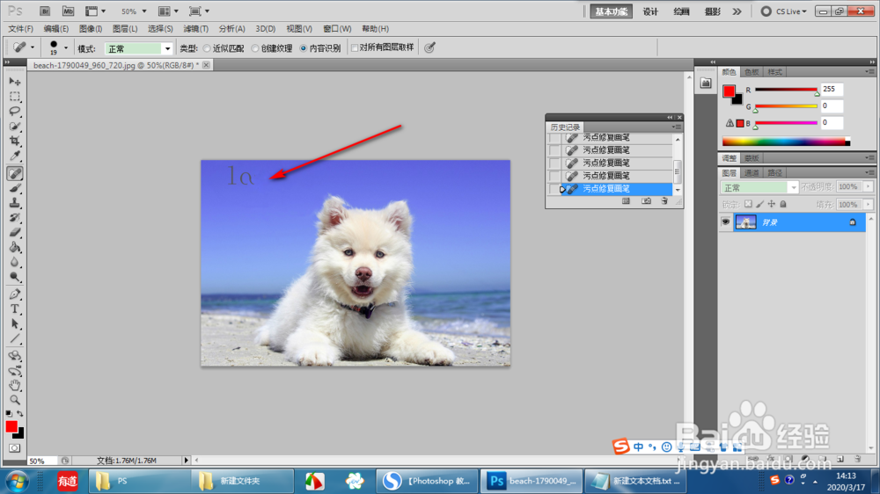Open the layer blend mode 正常 dropdown
Screen dimensions: 880x494
759,187
